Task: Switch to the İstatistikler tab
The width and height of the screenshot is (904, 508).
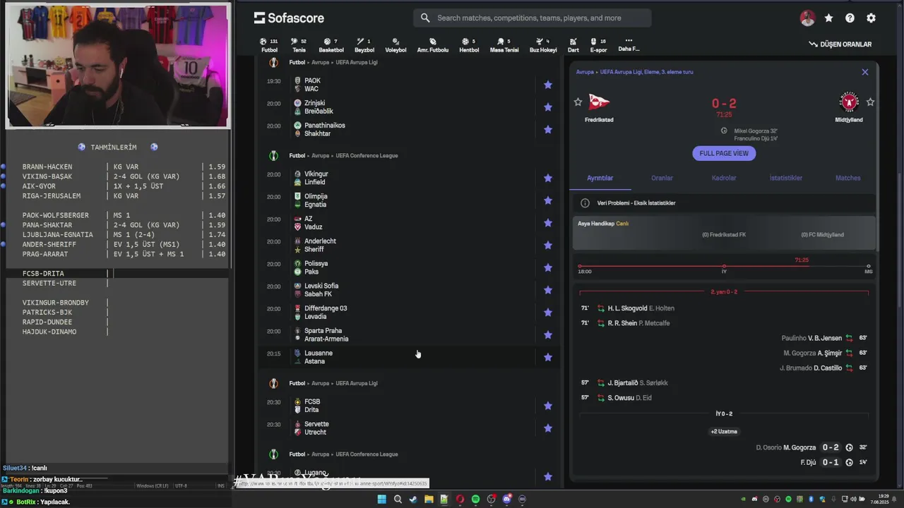Action: click(x=786, y=178)
